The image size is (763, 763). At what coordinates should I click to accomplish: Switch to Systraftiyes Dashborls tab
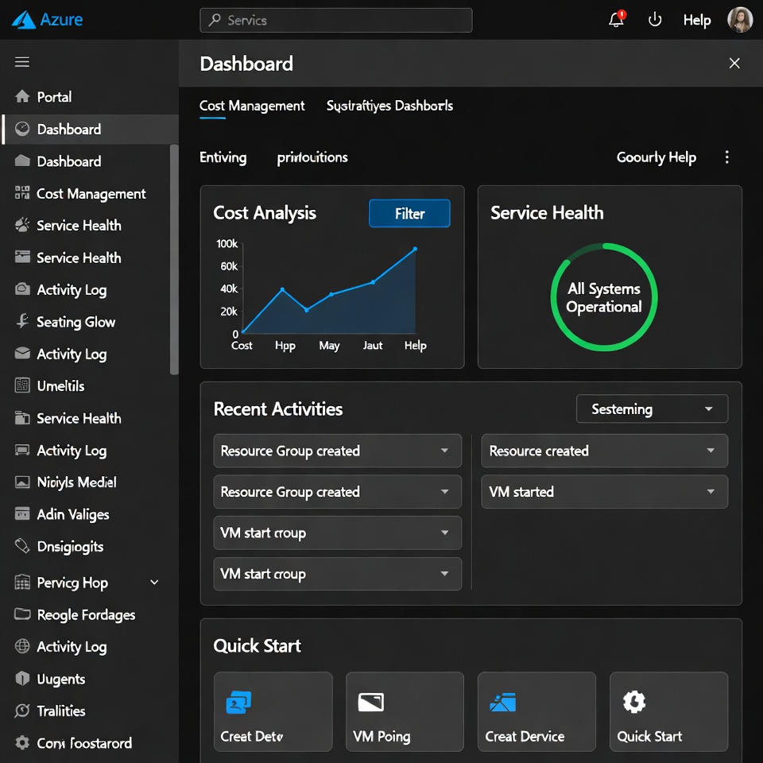[x=389, y=106]
